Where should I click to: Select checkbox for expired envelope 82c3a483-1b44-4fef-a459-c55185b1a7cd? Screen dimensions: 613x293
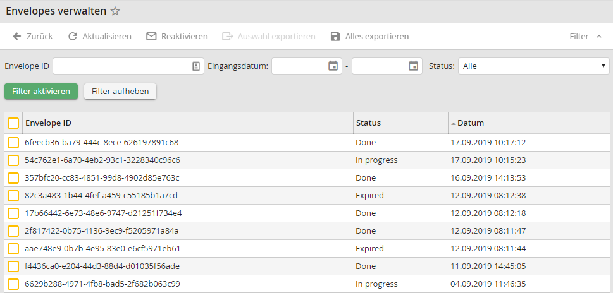pos(13,196)
